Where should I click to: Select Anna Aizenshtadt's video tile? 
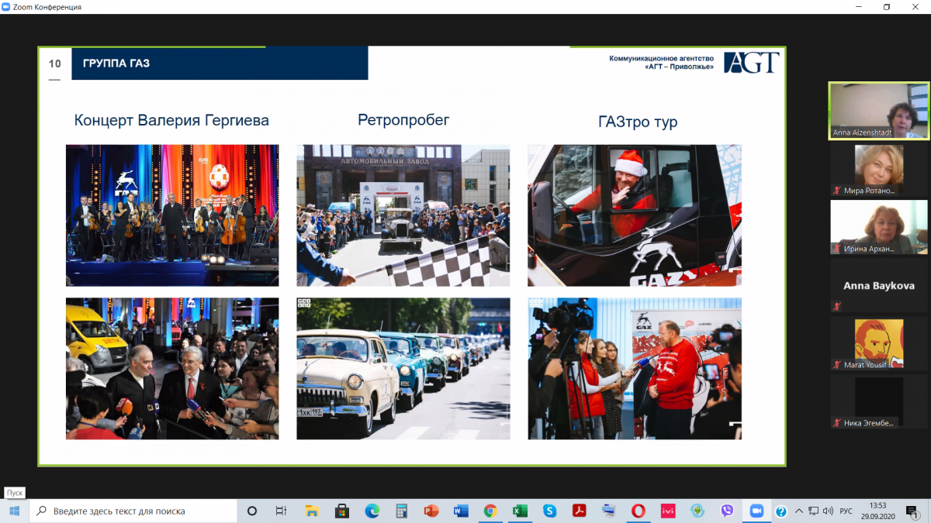click(x=880, y=111)
